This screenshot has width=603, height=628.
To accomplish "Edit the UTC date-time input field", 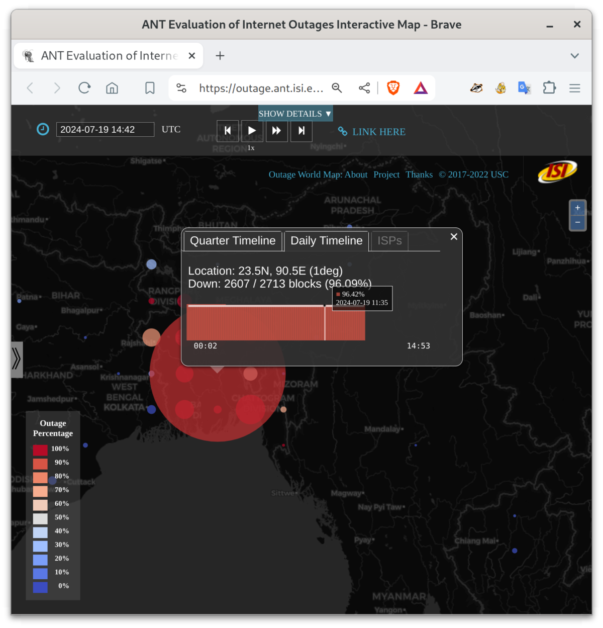I will pos(105,129).
